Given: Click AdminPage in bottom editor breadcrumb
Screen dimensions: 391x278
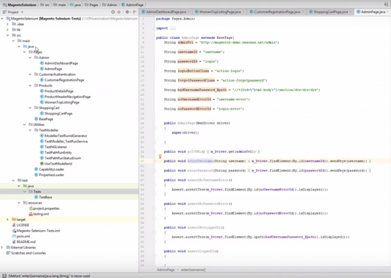Looking at the screenshot, I should pyautogui.click(x=165, y=270).
